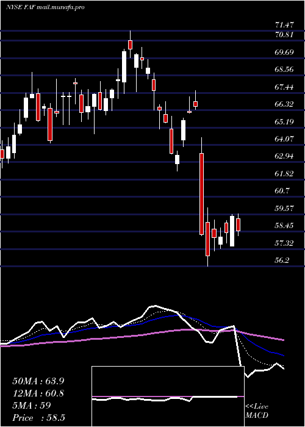
Task: Click the 58.45 price axis label
Action: pyautogui.click(x=284, y=226)
